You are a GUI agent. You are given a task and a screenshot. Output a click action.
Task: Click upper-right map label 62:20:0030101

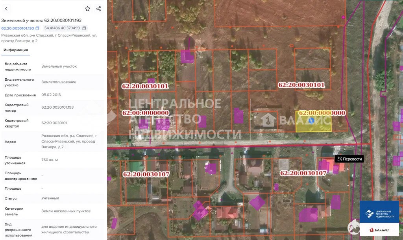click(301, 85)
